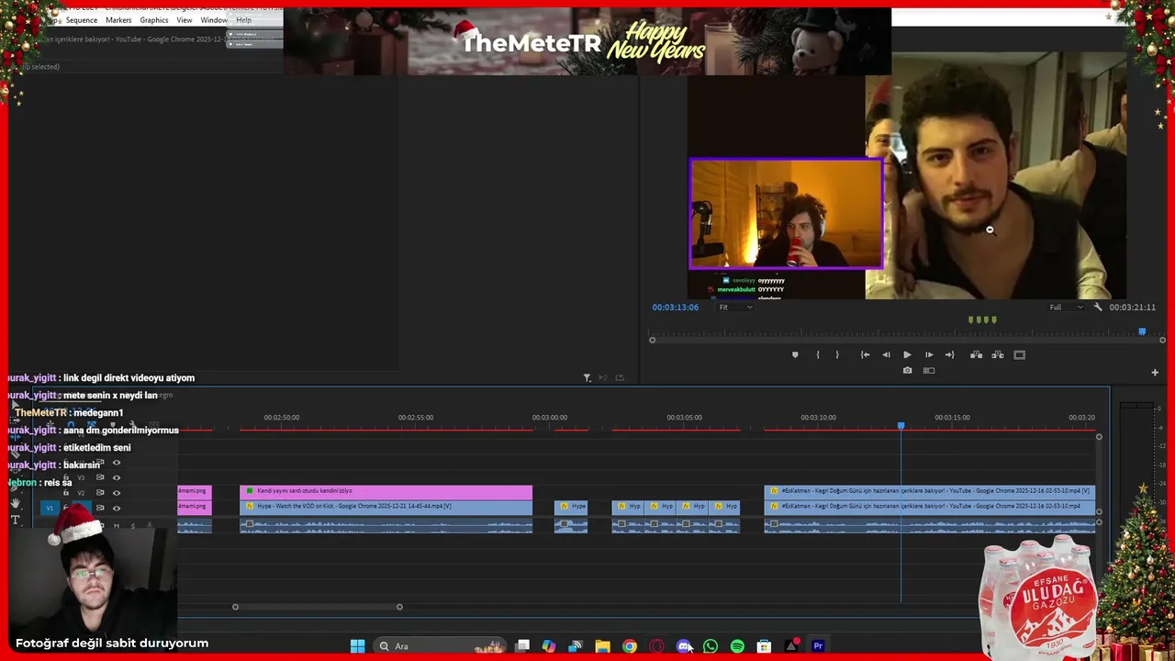1175x661 pixels.
Task: Click the Mark Out bracket icon
Action: [x=837, y=355]
